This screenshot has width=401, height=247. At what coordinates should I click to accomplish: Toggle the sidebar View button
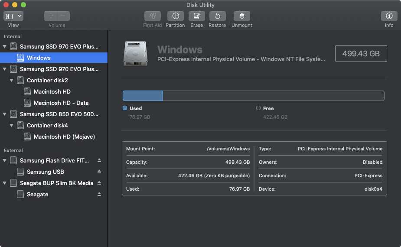[10, 16]
